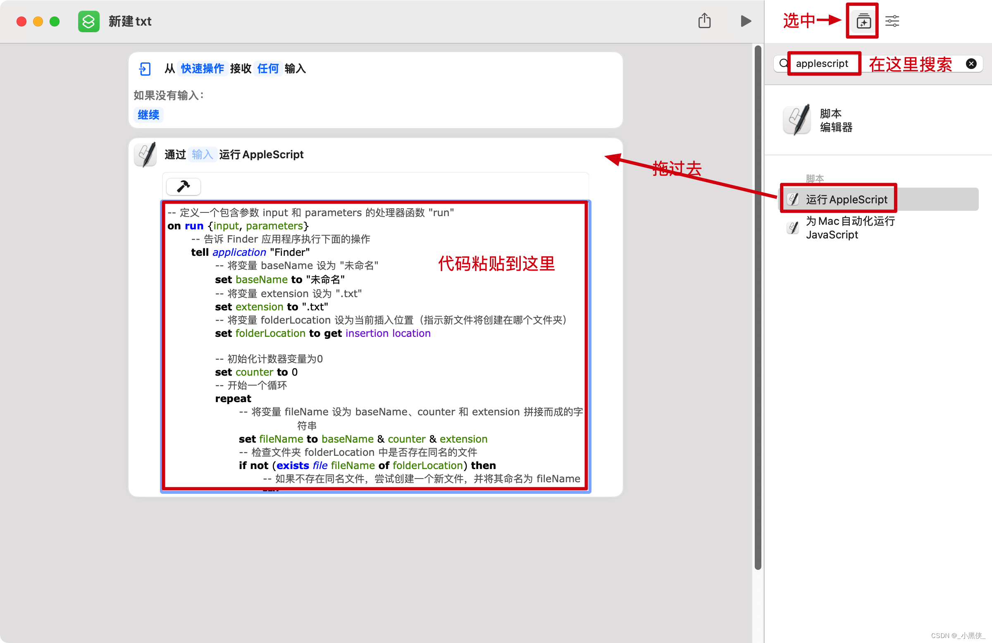Image resolution: width=992 pixels, height=643 pixels.
Task: Click the AppleScript action card icon
Action: [146, 155]
